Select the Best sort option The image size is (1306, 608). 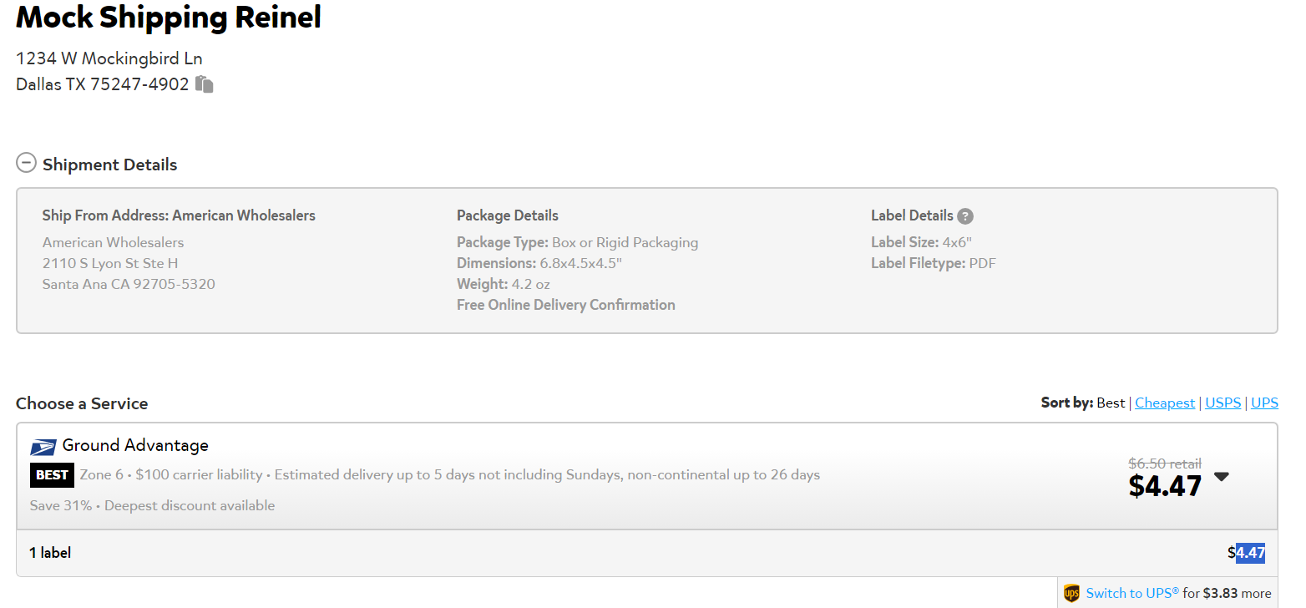click(1111, 403)
